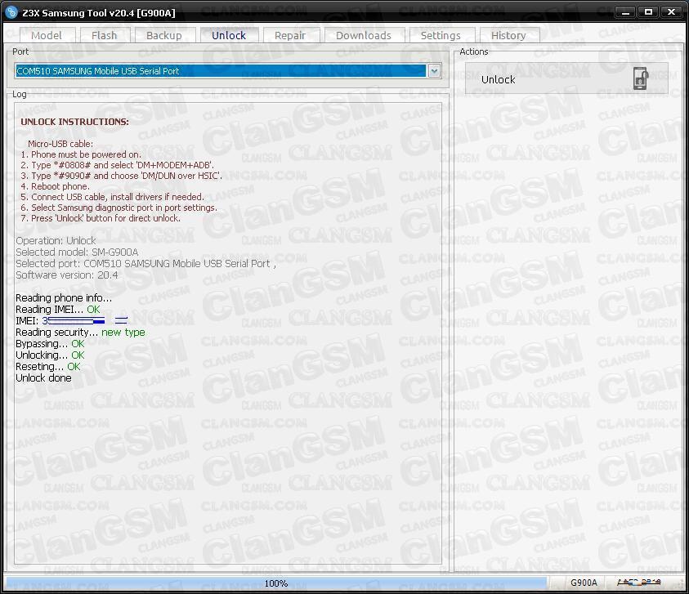This screenshot has width=689, height=594.
Task: Open the Model tab
Action: click(x=47, y=35)
